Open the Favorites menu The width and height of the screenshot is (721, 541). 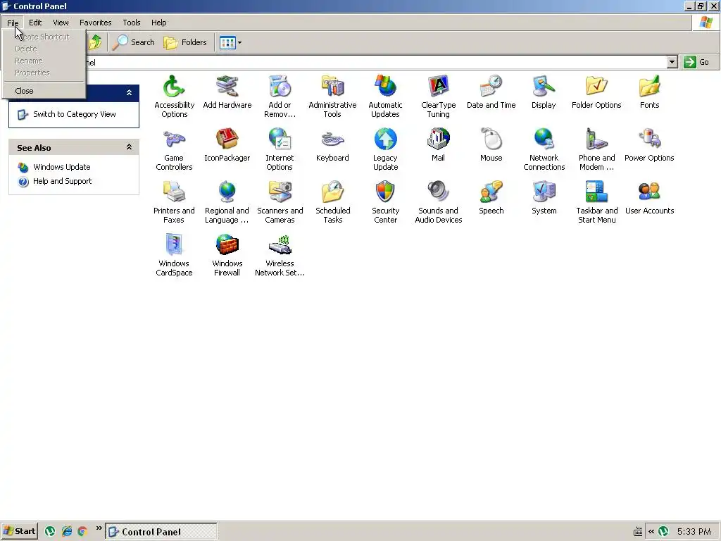(95, 23)
